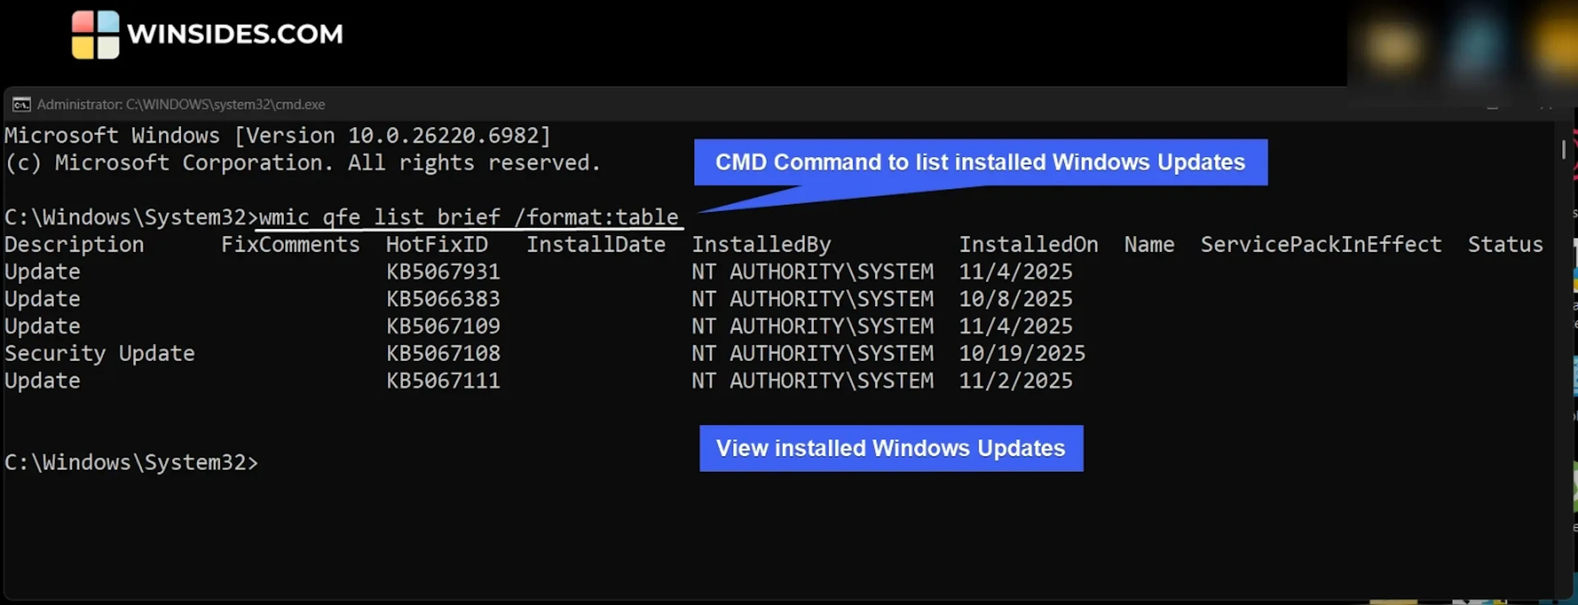
Task: Click the command window vertical scrollbar thumb
Action: 1563,150
